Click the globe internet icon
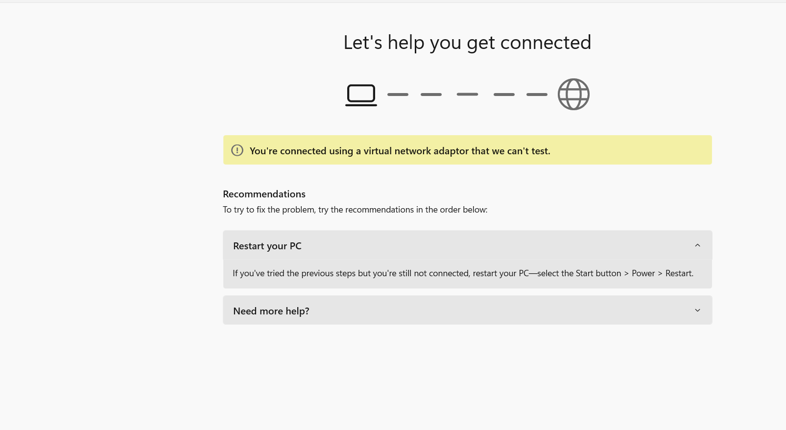Image resolution: width=786 pixels, height=430 pixels. [x=573, y=94]
